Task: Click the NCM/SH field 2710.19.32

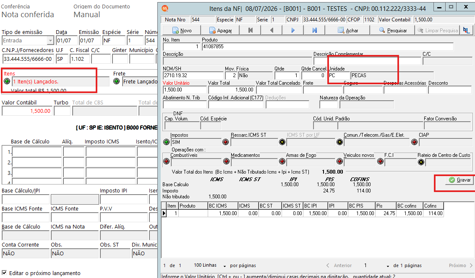Action: [193, 75]
